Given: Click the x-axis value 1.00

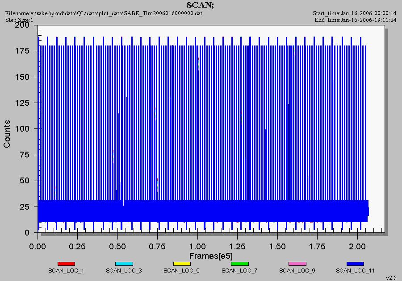Looking at the screenshot, I should point(197,247).
